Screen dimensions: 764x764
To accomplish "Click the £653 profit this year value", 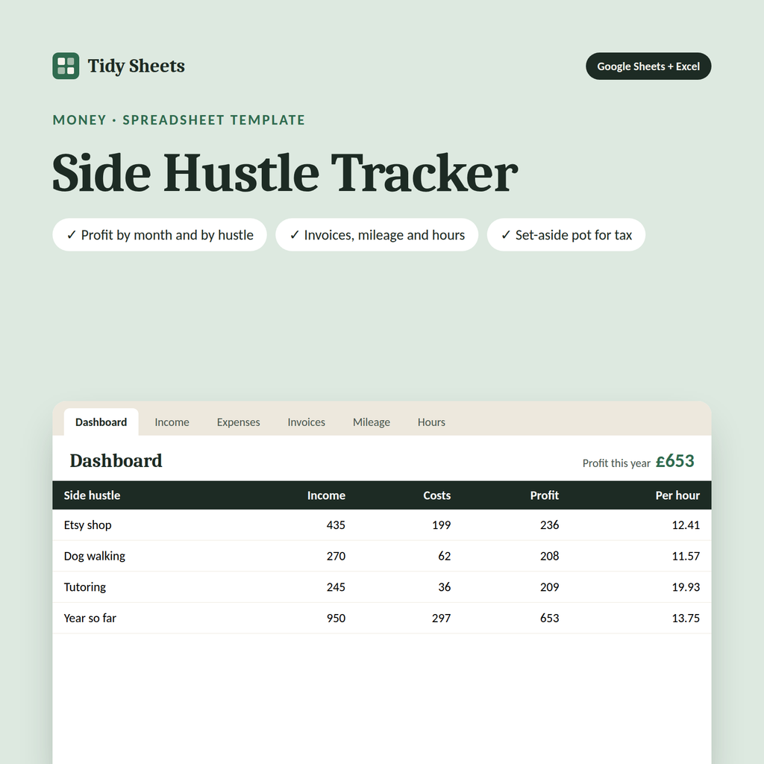I will (x=674, y=461).
